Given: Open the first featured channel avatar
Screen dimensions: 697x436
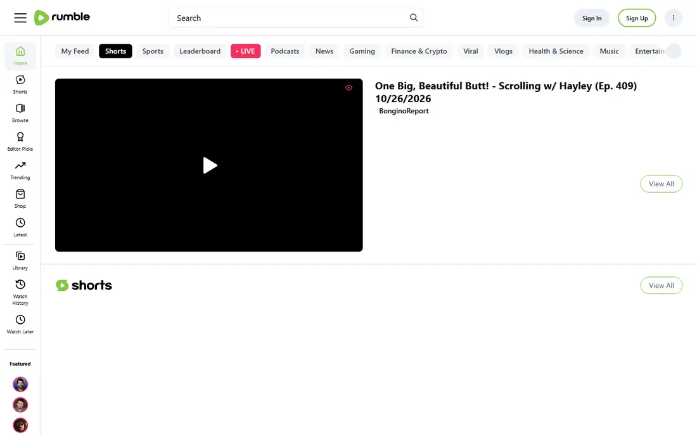Looking at the screenshot, I should (20, 384).
